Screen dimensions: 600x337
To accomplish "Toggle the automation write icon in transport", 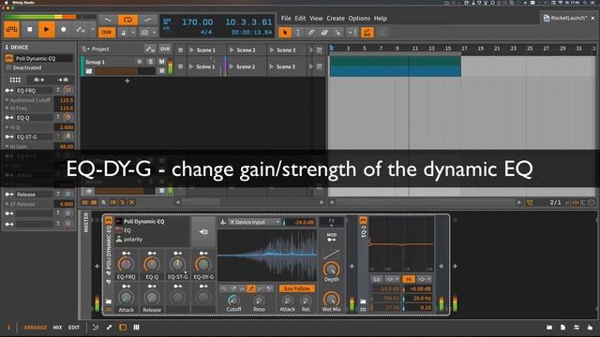I will [80, 29].
